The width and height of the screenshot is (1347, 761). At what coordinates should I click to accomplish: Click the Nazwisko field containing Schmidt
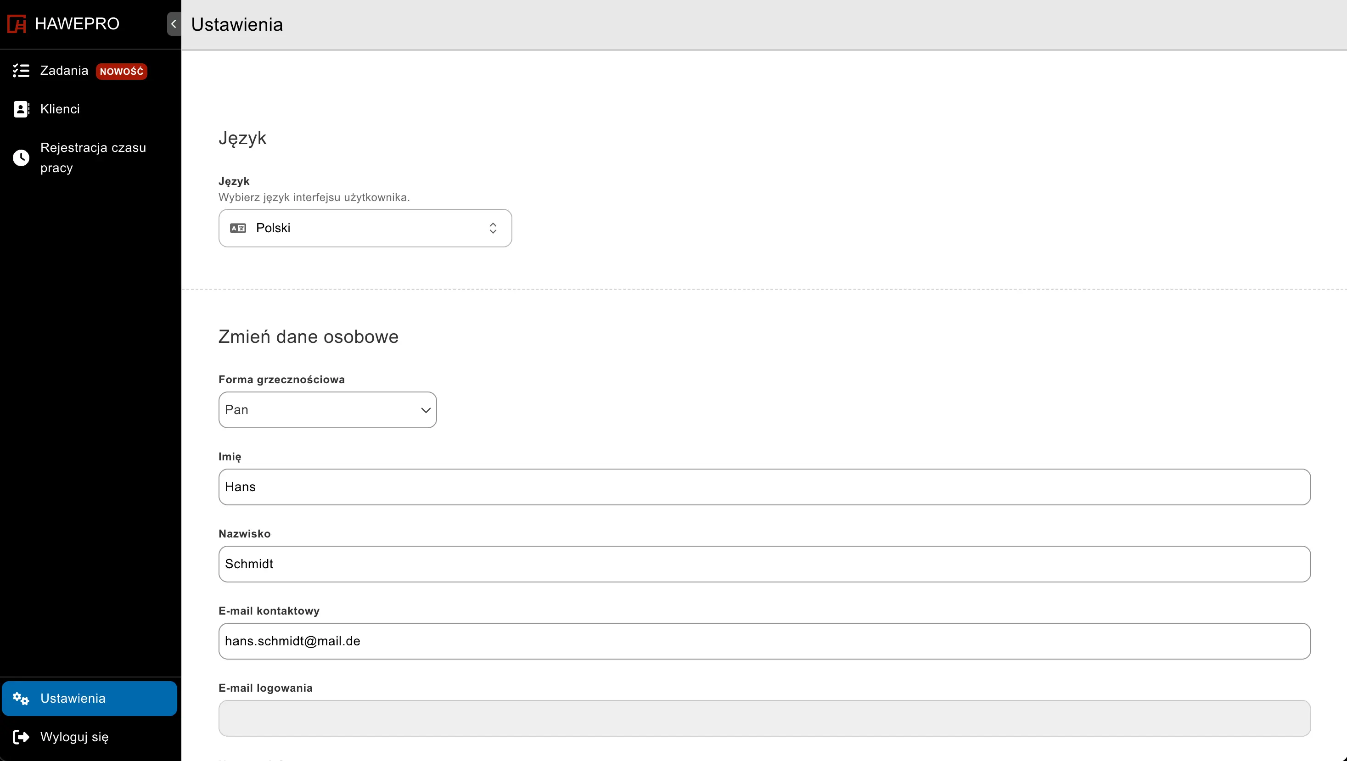click(764, 564)
